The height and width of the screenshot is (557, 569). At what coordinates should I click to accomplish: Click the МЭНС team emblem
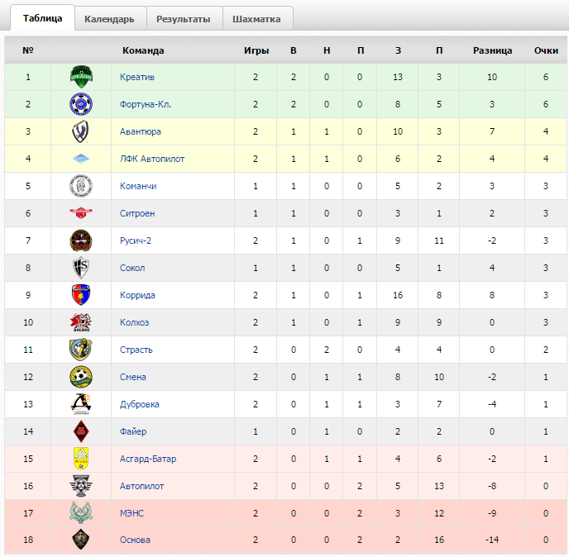81,512
